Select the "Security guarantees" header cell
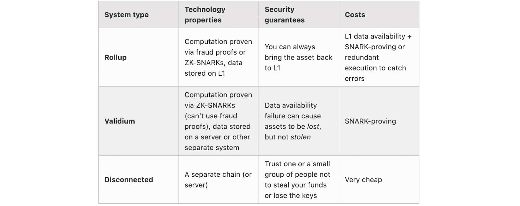The height and width of the screenshot is (206, 520). [x=284, y=15]
